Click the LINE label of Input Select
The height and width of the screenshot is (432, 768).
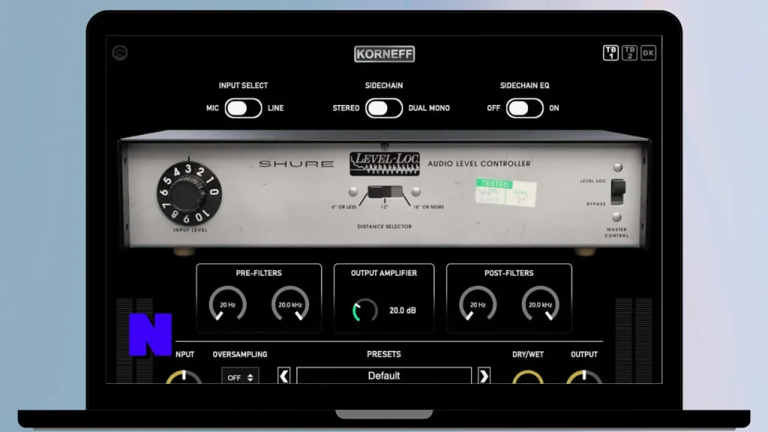pos(276,108)
